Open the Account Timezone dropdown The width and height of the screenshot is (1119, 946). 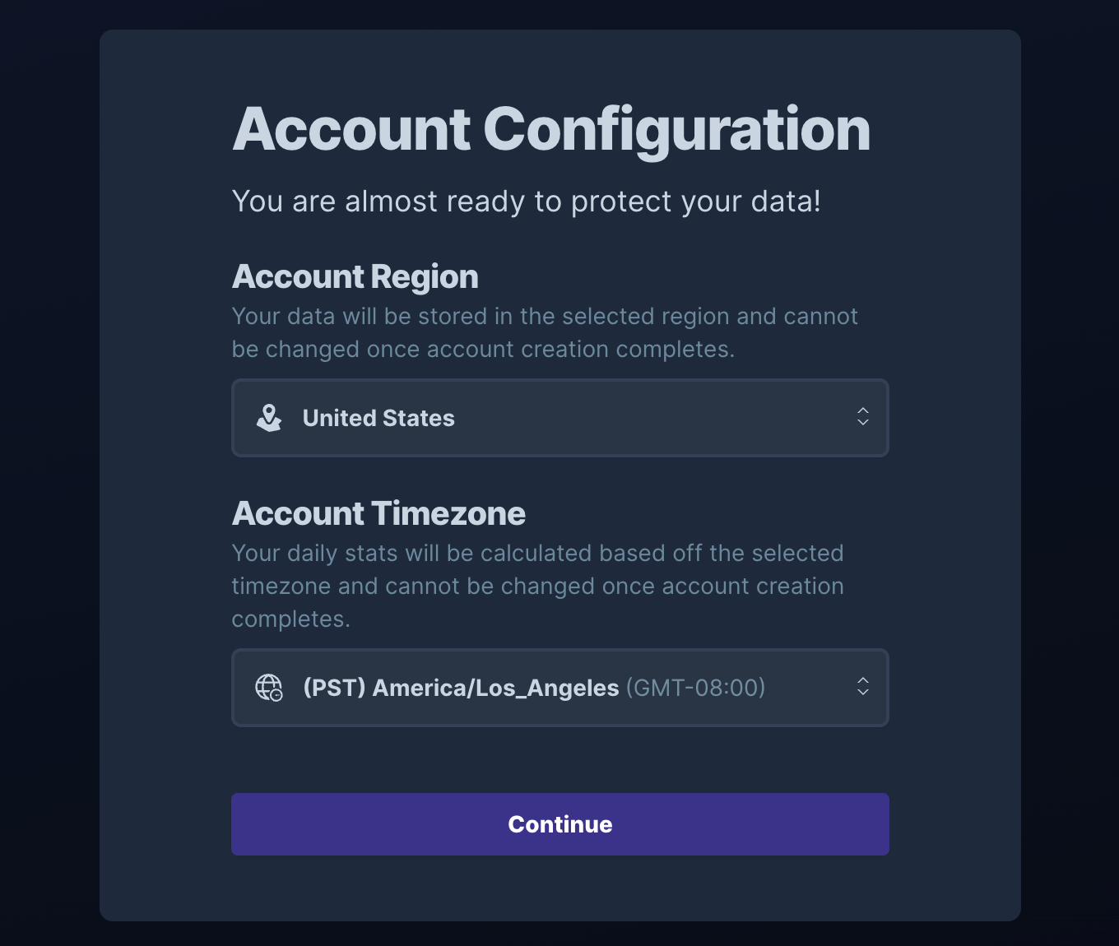coord(560,688)
